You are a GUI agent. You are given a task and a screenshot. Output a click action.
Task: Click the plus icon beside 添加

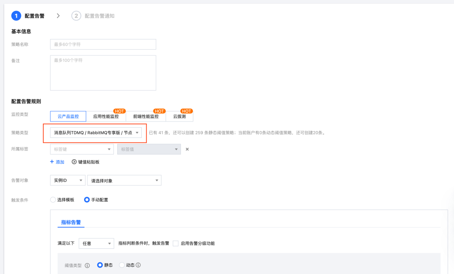(52, 161)
